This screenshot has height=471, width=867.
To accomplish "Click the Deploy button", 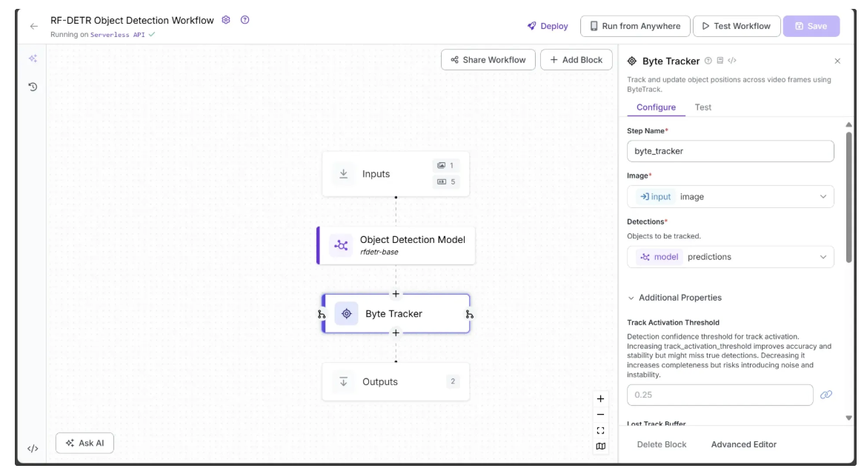I will pos(548,26).
